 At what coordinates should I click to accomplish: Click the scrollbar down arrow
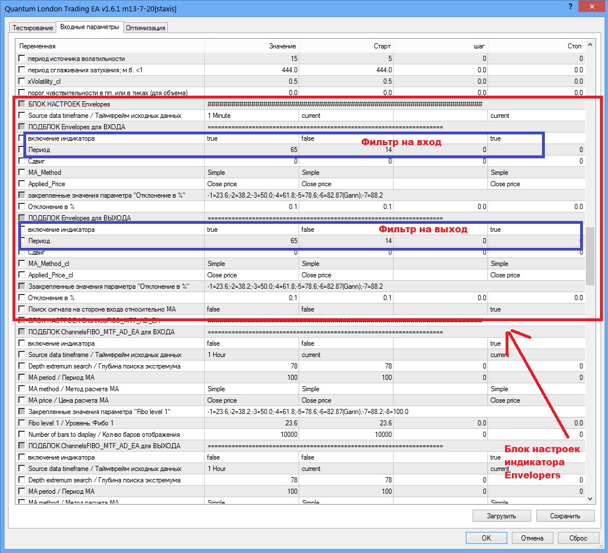click(x=590, y=499)
